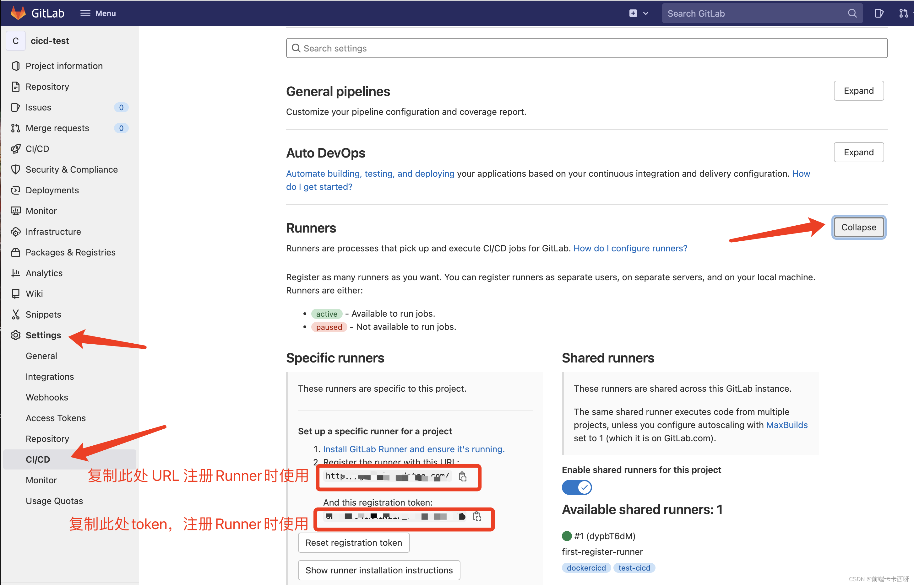Screen dimensions: 914x585
Task: Open the Analytics sidebar section
Action: coord(44,273)
